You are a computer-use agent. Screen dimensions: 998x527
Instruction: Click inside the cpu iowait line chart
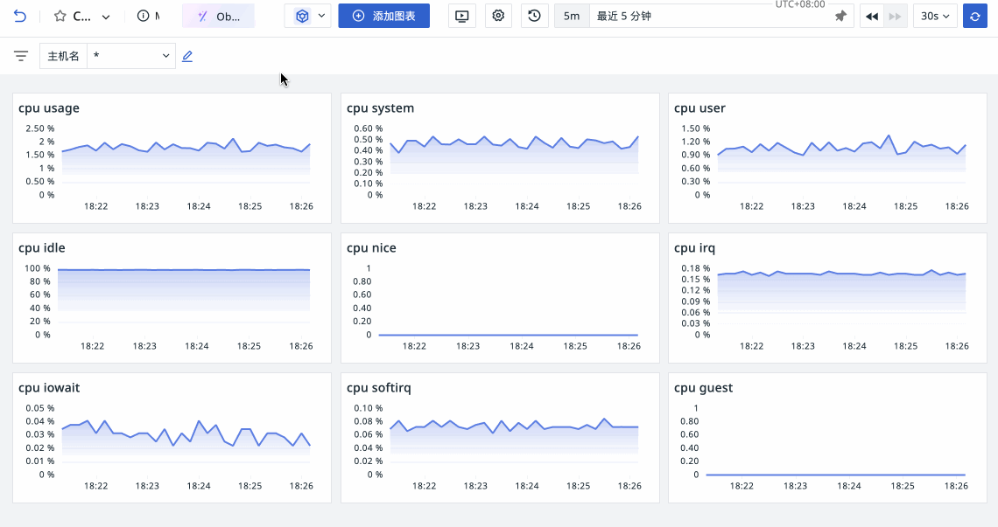tap(186, 441)
